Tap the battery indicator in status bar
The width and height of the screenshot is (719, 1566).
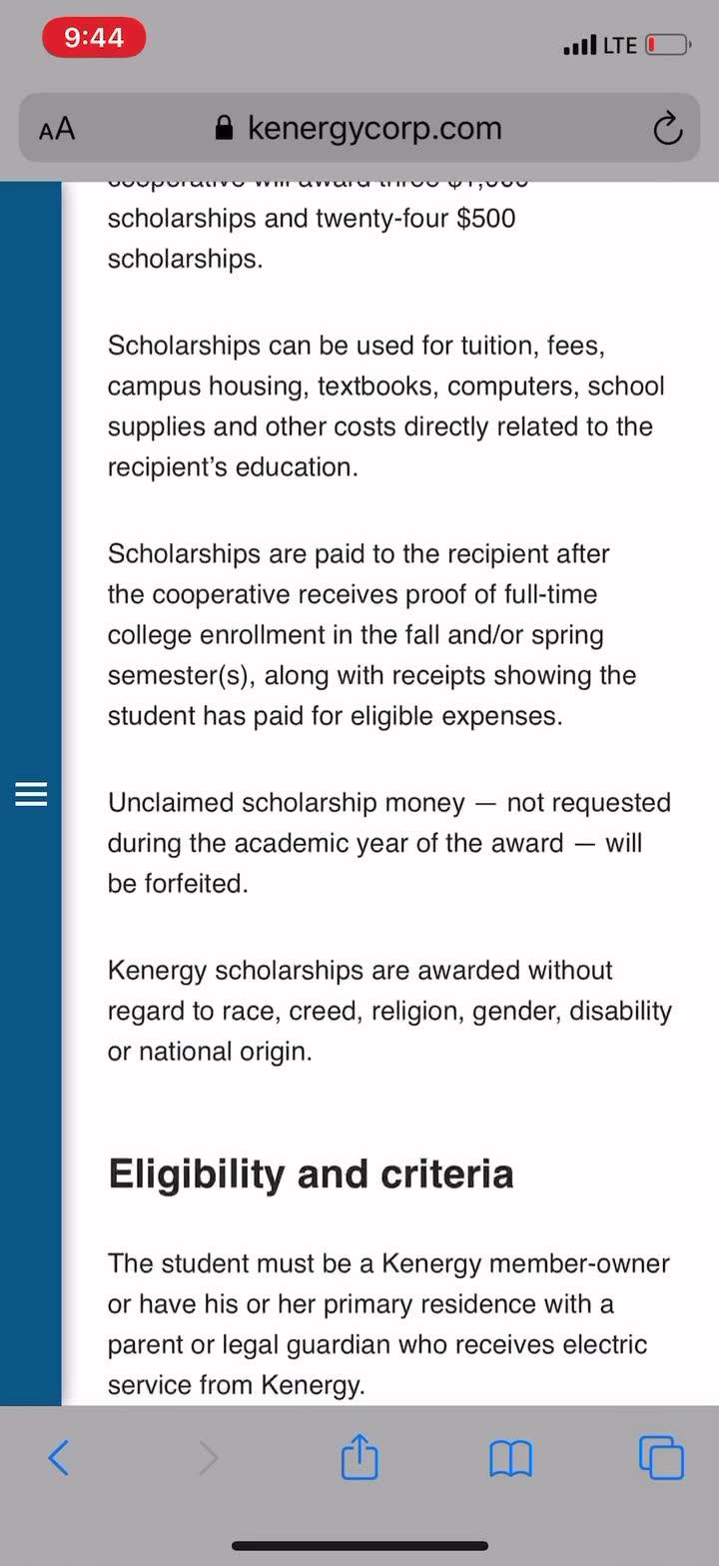(x=668, y=45)
